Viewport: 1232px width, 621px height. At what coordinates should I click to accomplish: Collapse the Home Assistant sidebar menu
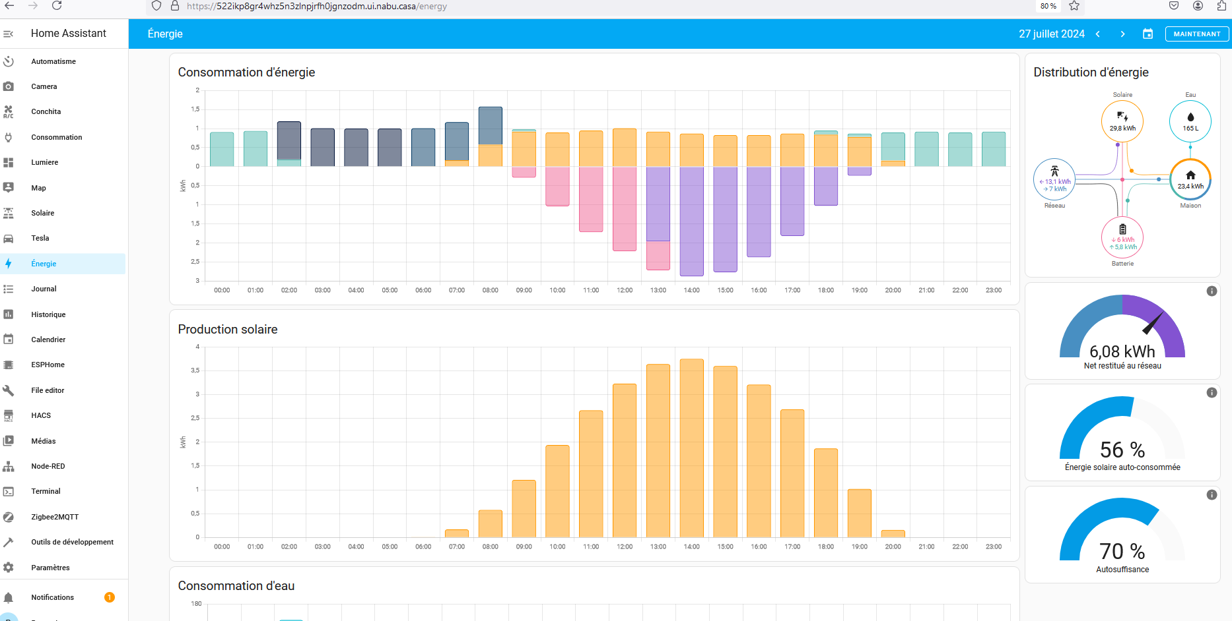(9, 34)
